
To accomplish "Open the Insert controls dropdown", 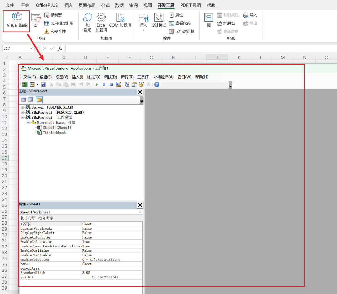I will click(143, 22).
